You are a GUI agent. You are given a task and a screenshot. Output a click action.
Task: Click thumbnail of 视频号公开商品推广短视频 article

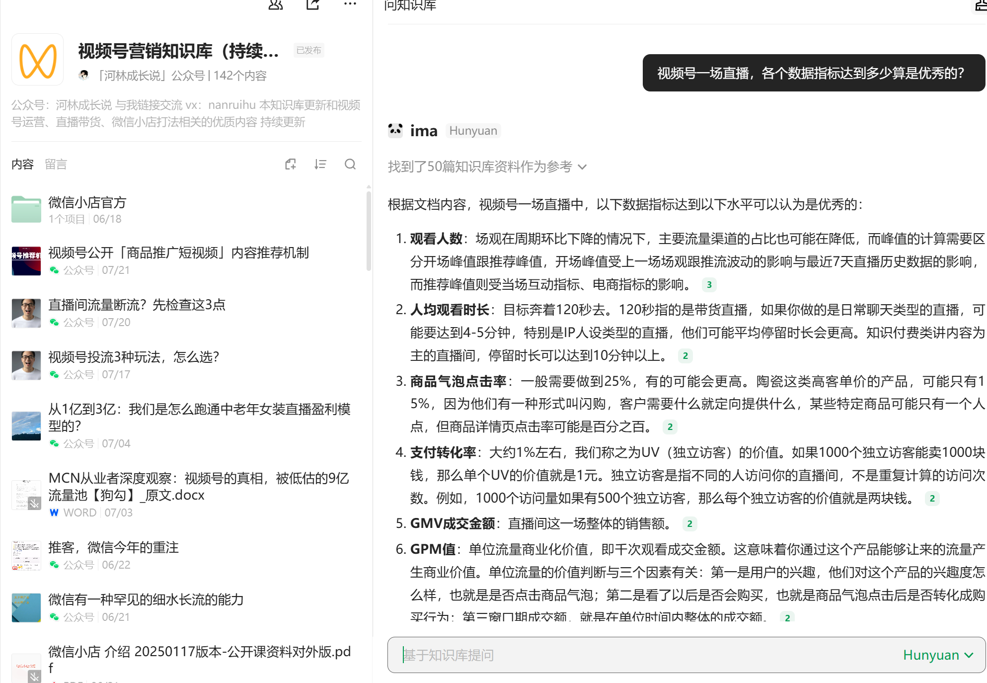[x=26, y=261]
